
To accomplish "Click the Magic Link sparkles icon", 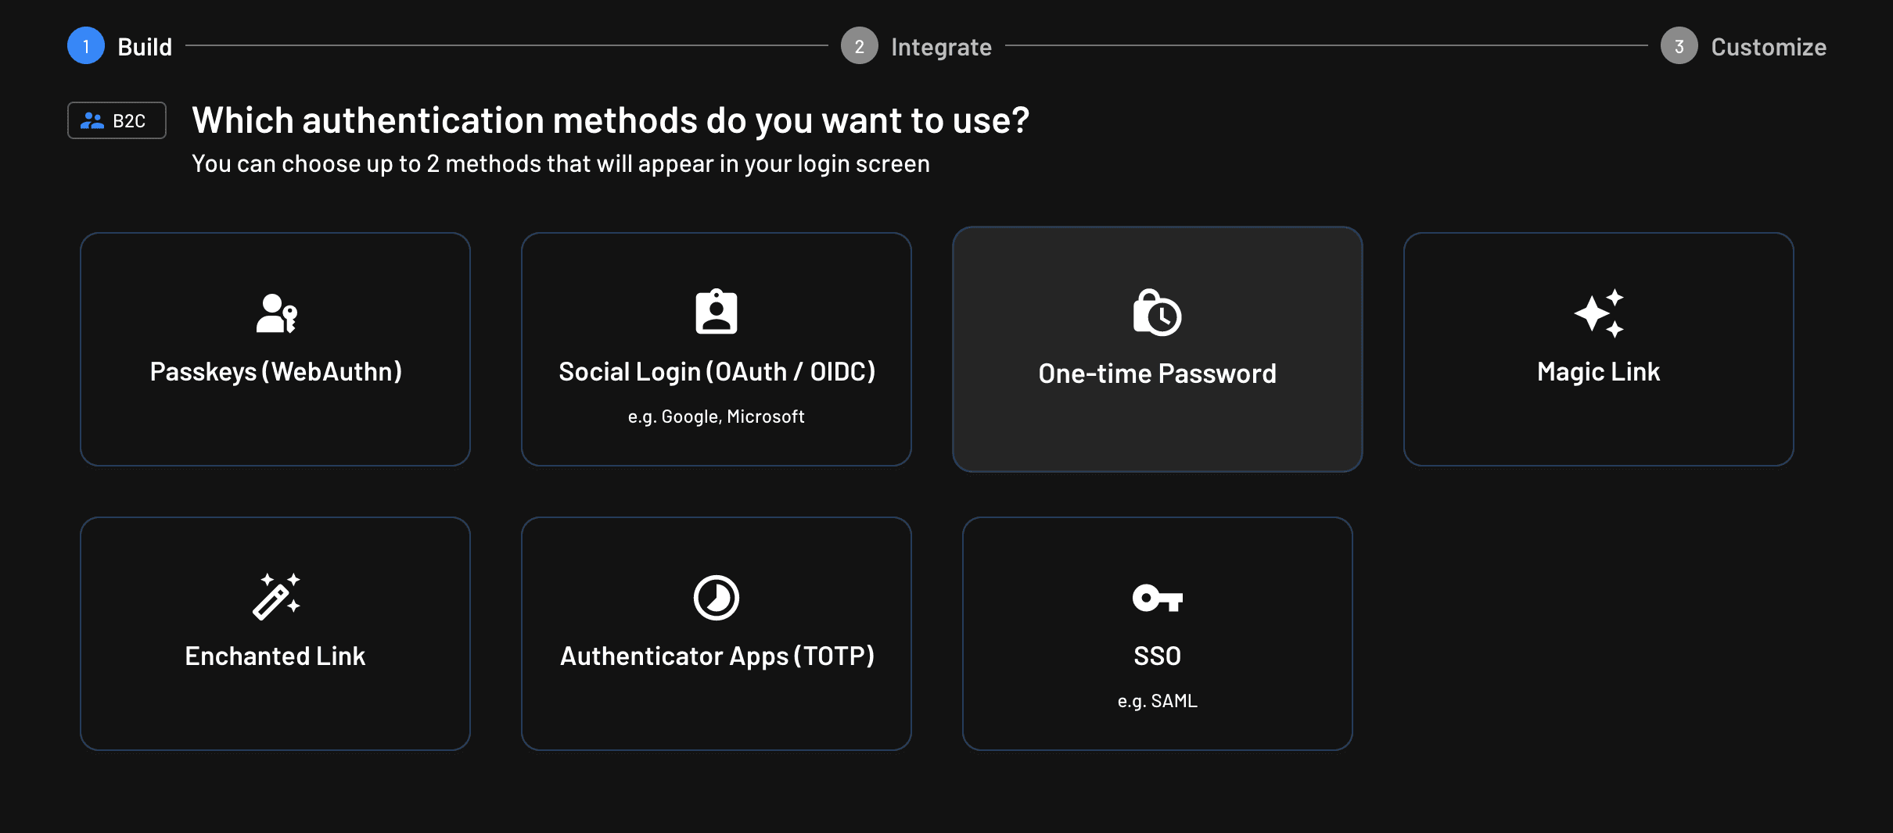I will point(1599,313).
